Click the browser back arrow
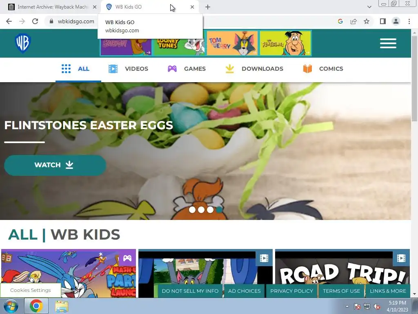418x314 pixels. 9,21
